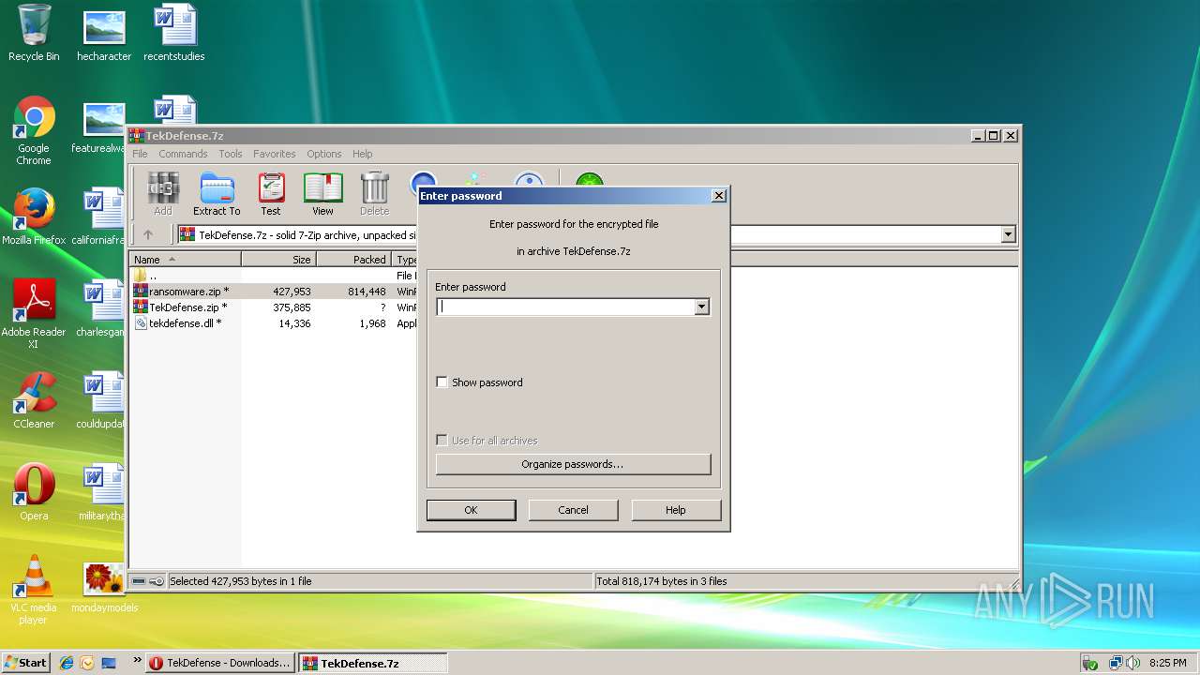Click Show Desktop quick launch icon
The height and width of the screenshot is (675, 1200).
click(109, 663)
